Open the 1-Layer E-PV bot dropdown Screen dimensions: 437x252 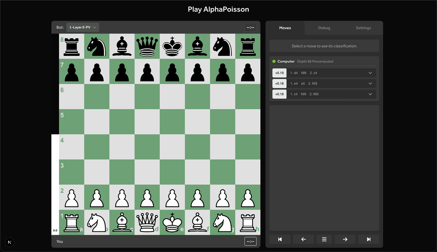tap(83, 28)
